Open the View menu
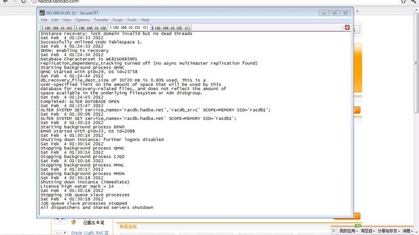Viewport: 419px width, 235px height. (67, 20)
